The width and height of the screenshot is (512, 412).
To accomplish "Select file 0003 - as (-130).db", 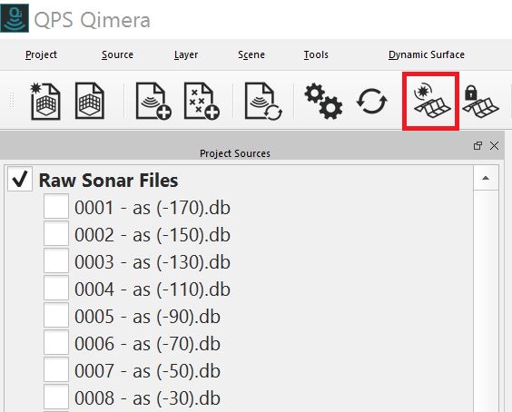I will (153, 262).
